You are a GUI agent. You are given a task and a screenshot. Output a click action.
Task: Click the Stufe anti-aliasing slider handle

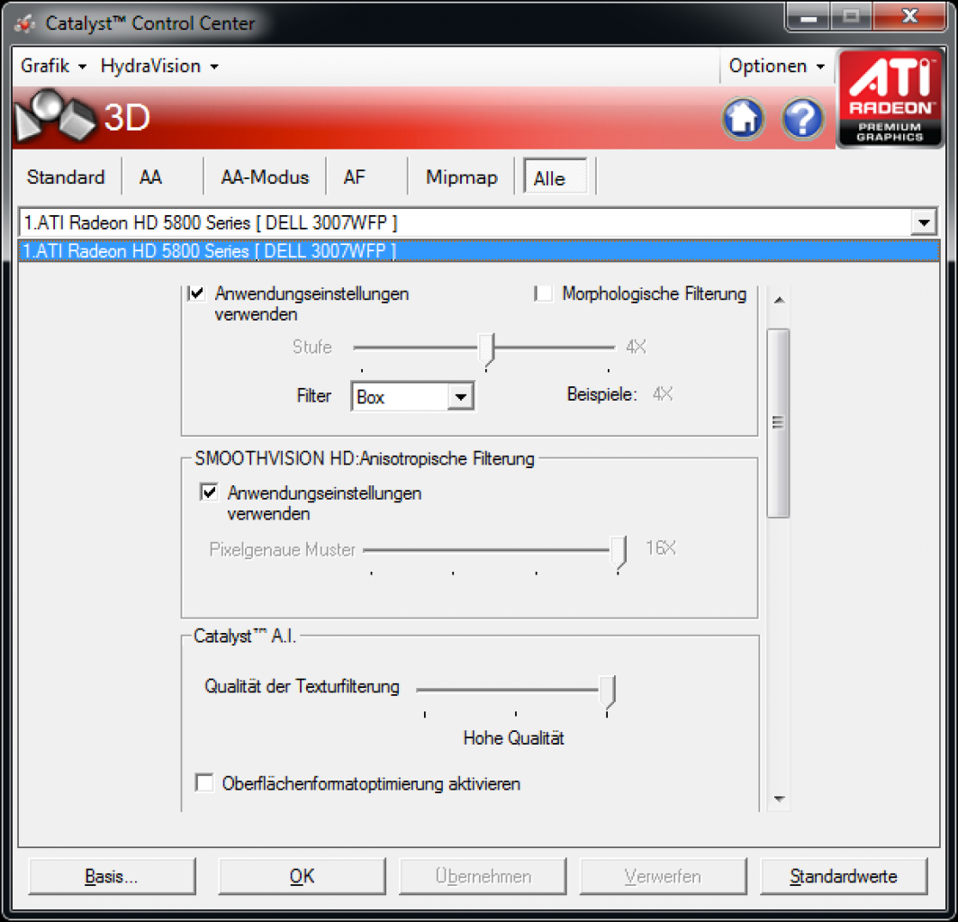click(486, 351)
